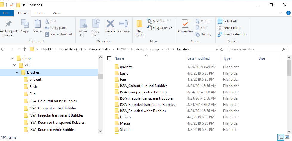292x141 pixels.
Task: Click the Edit ribbon button
Action: 201,28
